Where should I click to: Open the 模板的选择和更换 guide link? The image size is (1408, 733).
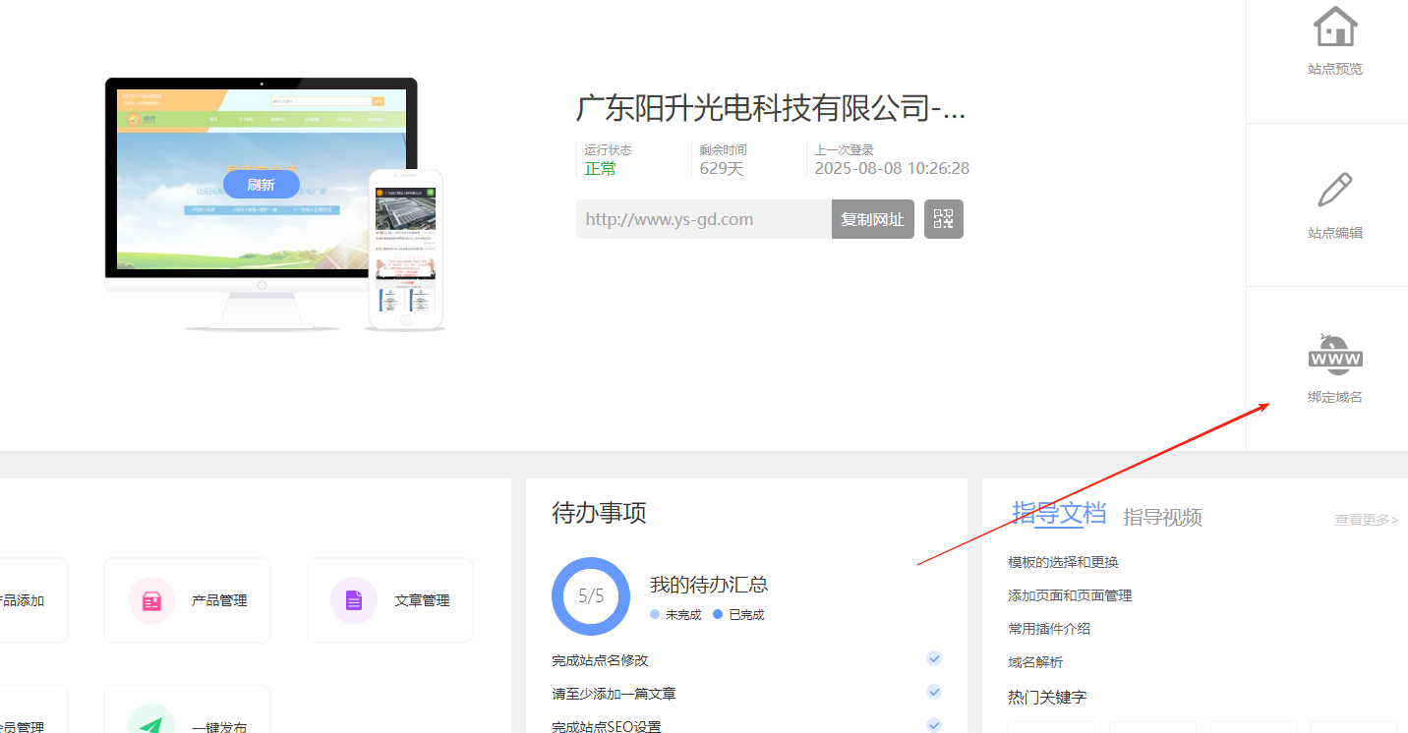pyautogui.click(x=1063, y=562)
